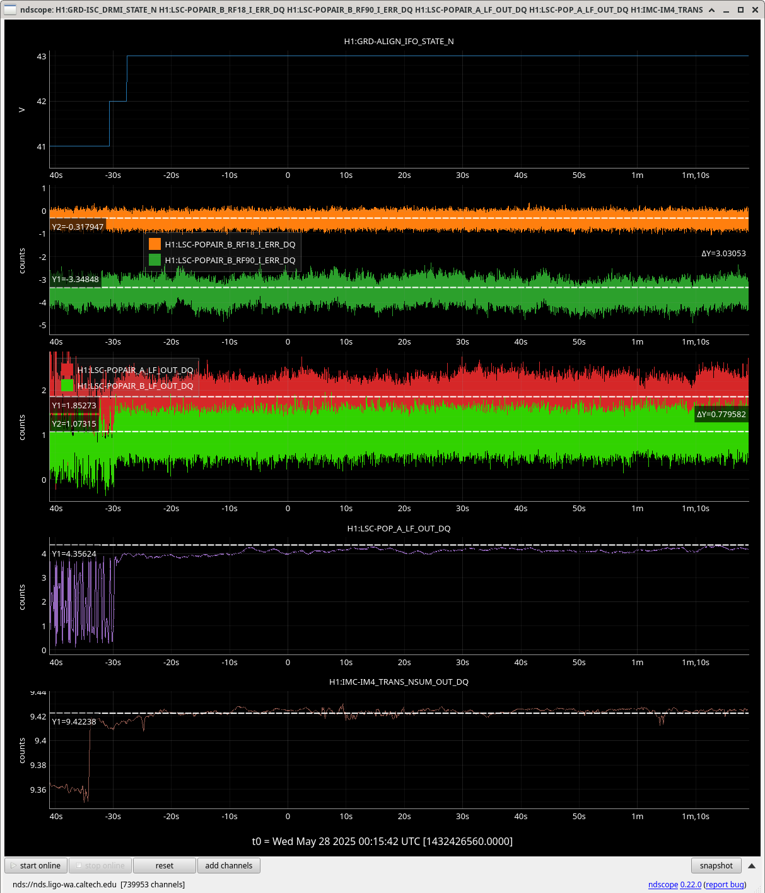Click the start online button
765x893 pixels.
(x=36, y=865)
